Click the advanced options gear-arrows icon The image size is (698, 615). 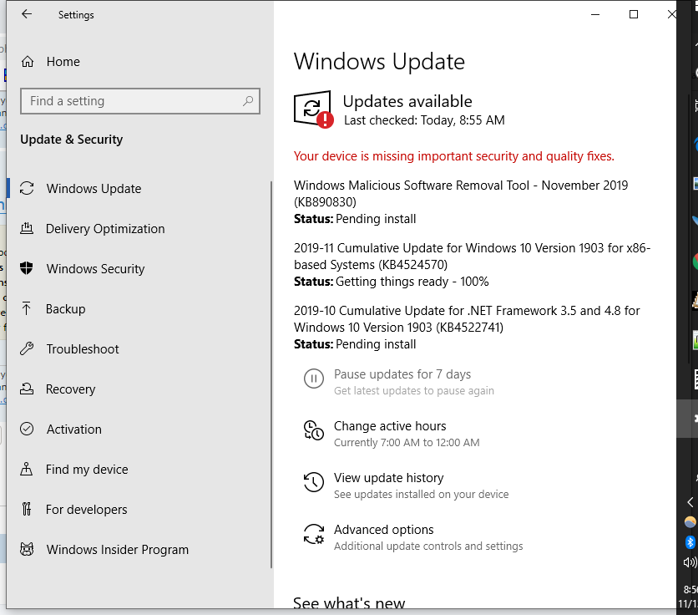coord(314,534)
